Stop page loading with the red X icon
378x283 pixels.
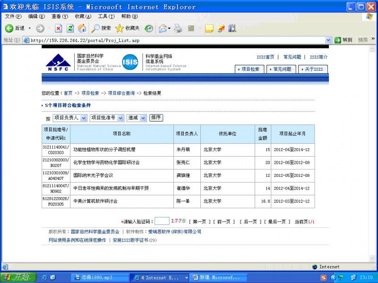click(58, 28)
